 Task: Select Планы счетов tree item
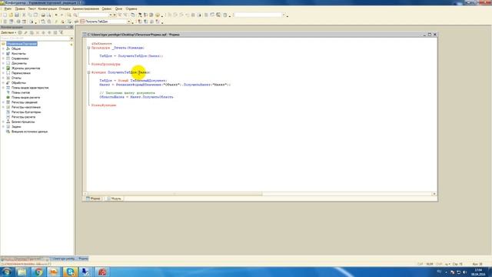point(21,92)
